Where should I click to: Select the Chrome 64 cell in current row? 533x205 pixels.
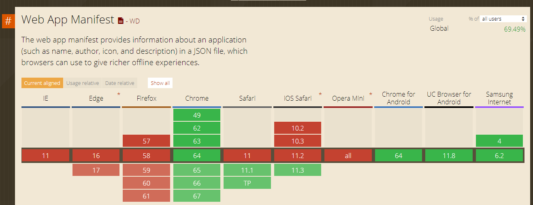tap(197, 156)
